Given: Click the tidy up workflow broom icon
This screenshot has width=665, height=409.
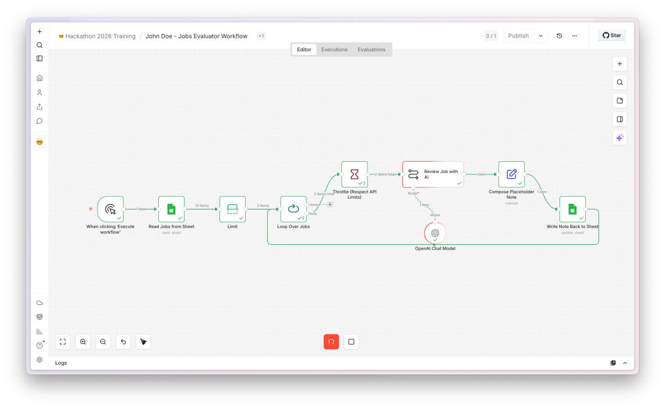Looking at the screenshot, I should click(x=143, y=342).
